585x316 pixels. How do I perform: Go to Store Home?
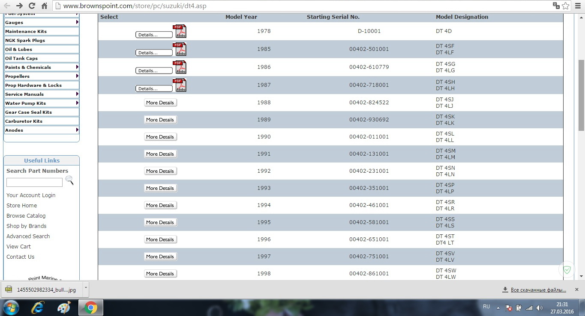[21, 206]
